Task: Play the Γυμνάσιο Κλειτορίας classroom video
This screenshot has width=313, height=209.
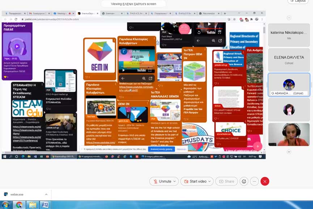Action: (x=101, y=107)
